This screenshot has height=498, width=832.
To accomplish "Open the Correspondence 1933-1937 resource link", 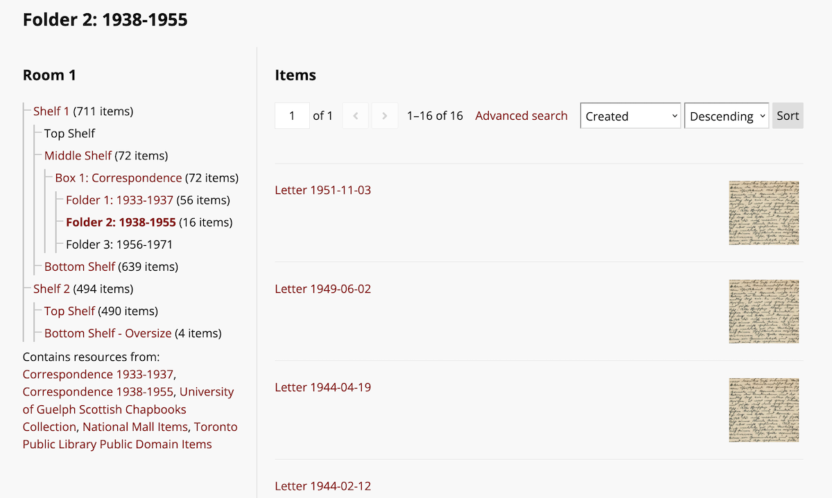I will coord(98,374).
